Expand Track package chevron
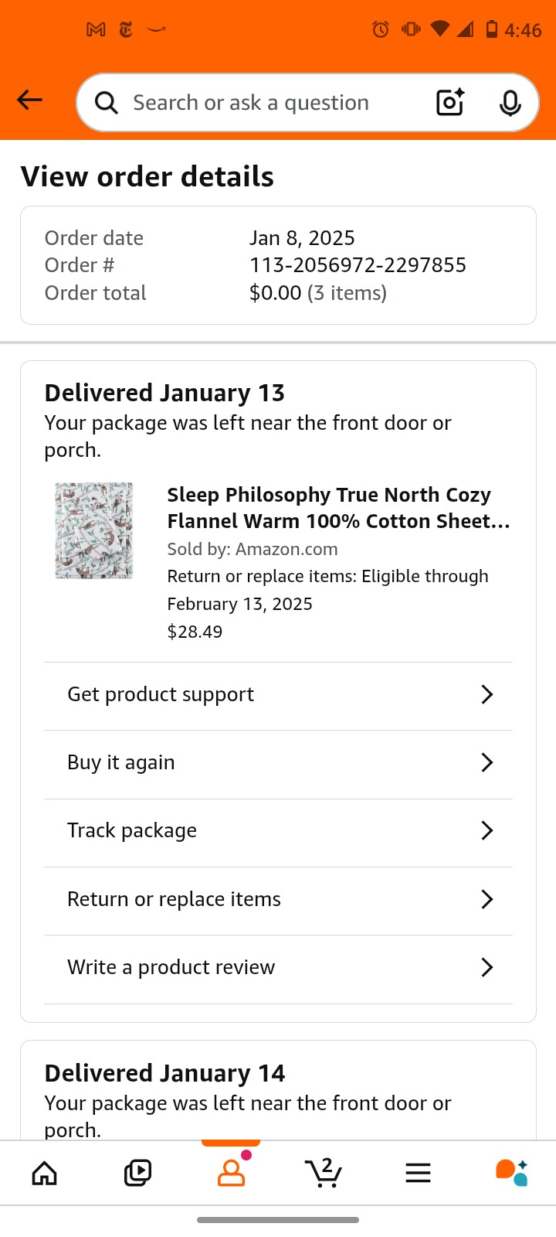This screenshot has width=556, height=1237. (487, 830)
